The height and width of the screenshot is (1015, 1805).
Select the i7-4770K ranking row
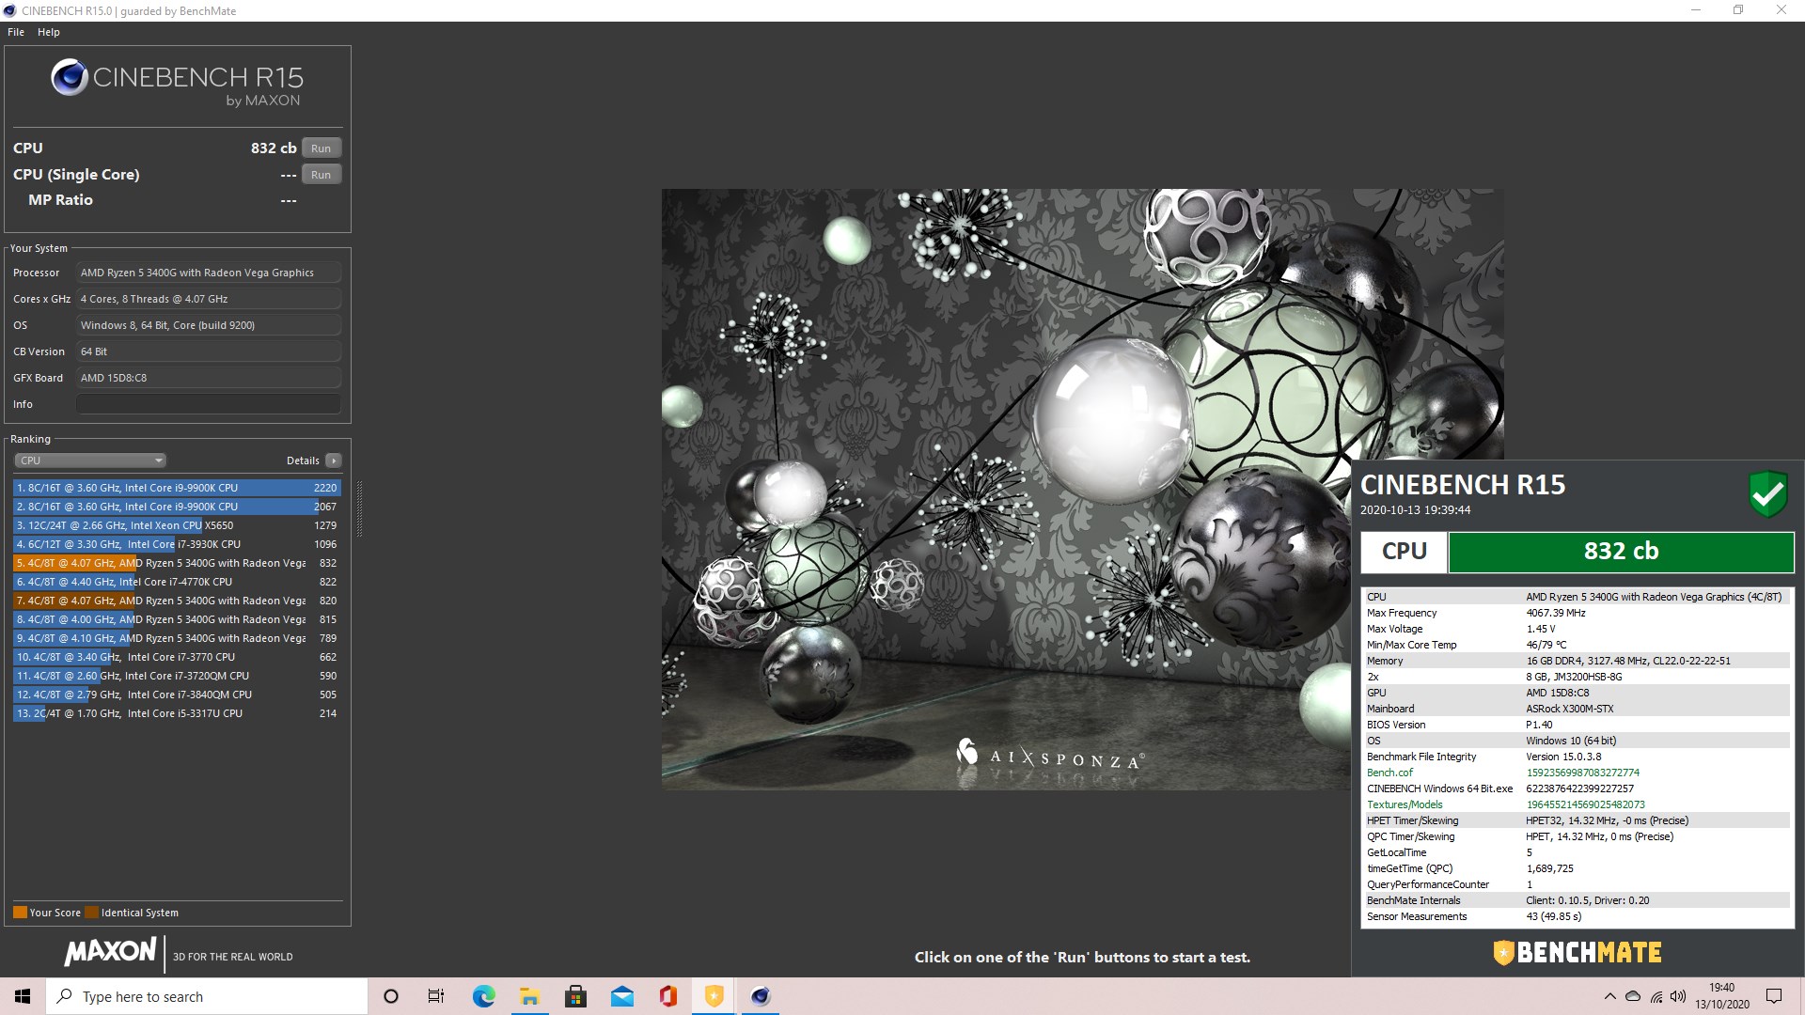(x=177, y=582)
